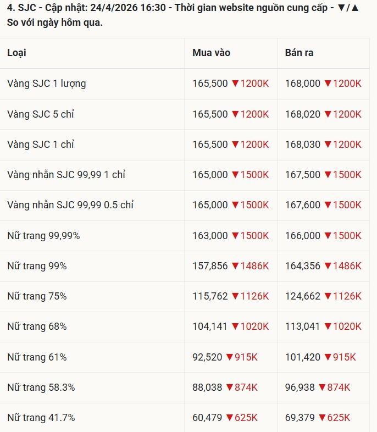Viewport: 377px width, 432px height.
Task: Click the red down arrow beside 60,479
Action: click(x=230, y=418)
